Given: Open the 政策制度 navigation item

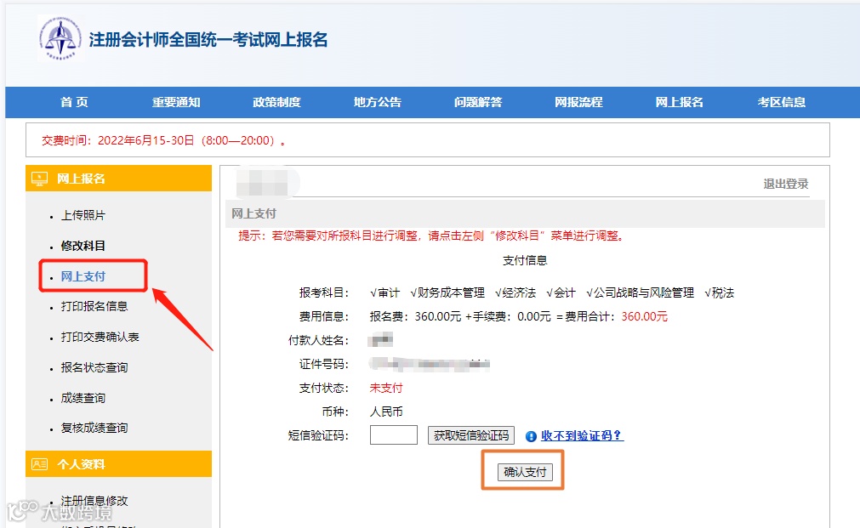Looking at the screenshot, I should [277, 102].
